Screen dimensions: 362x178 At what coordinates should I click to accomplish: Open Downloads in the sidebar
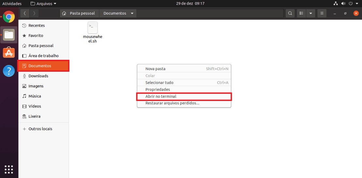point(44,76)
